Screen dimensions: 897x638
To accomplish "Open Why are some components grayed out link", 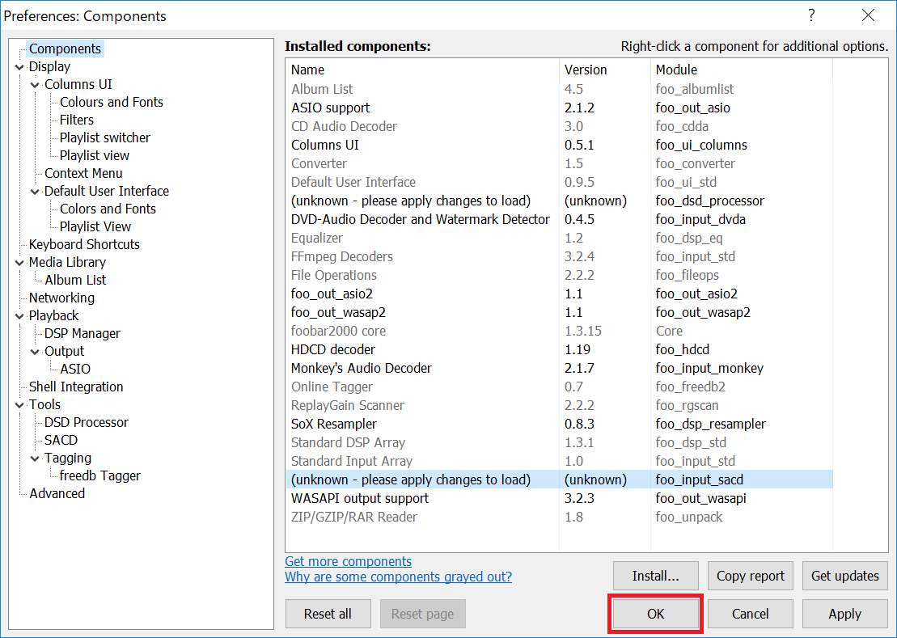I will click(398, 577).
